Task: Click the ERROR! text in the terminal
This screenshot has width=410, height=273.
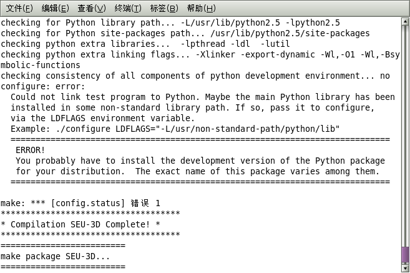Action: tap(31, 150)
